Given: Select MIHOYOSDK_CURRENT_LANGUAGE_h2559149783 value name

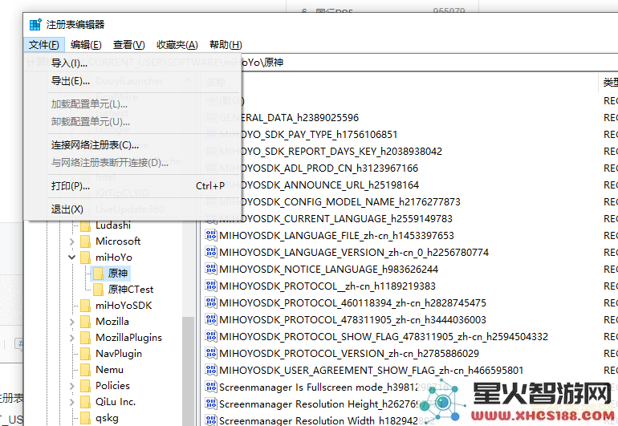Looking at the screenshot, I should click(335, 219).
